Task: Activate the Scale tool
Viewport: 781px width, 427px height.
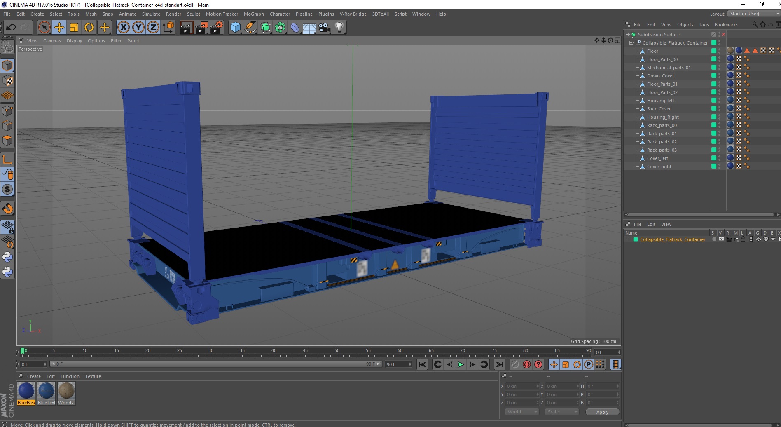Action: [x=74, y=28]
